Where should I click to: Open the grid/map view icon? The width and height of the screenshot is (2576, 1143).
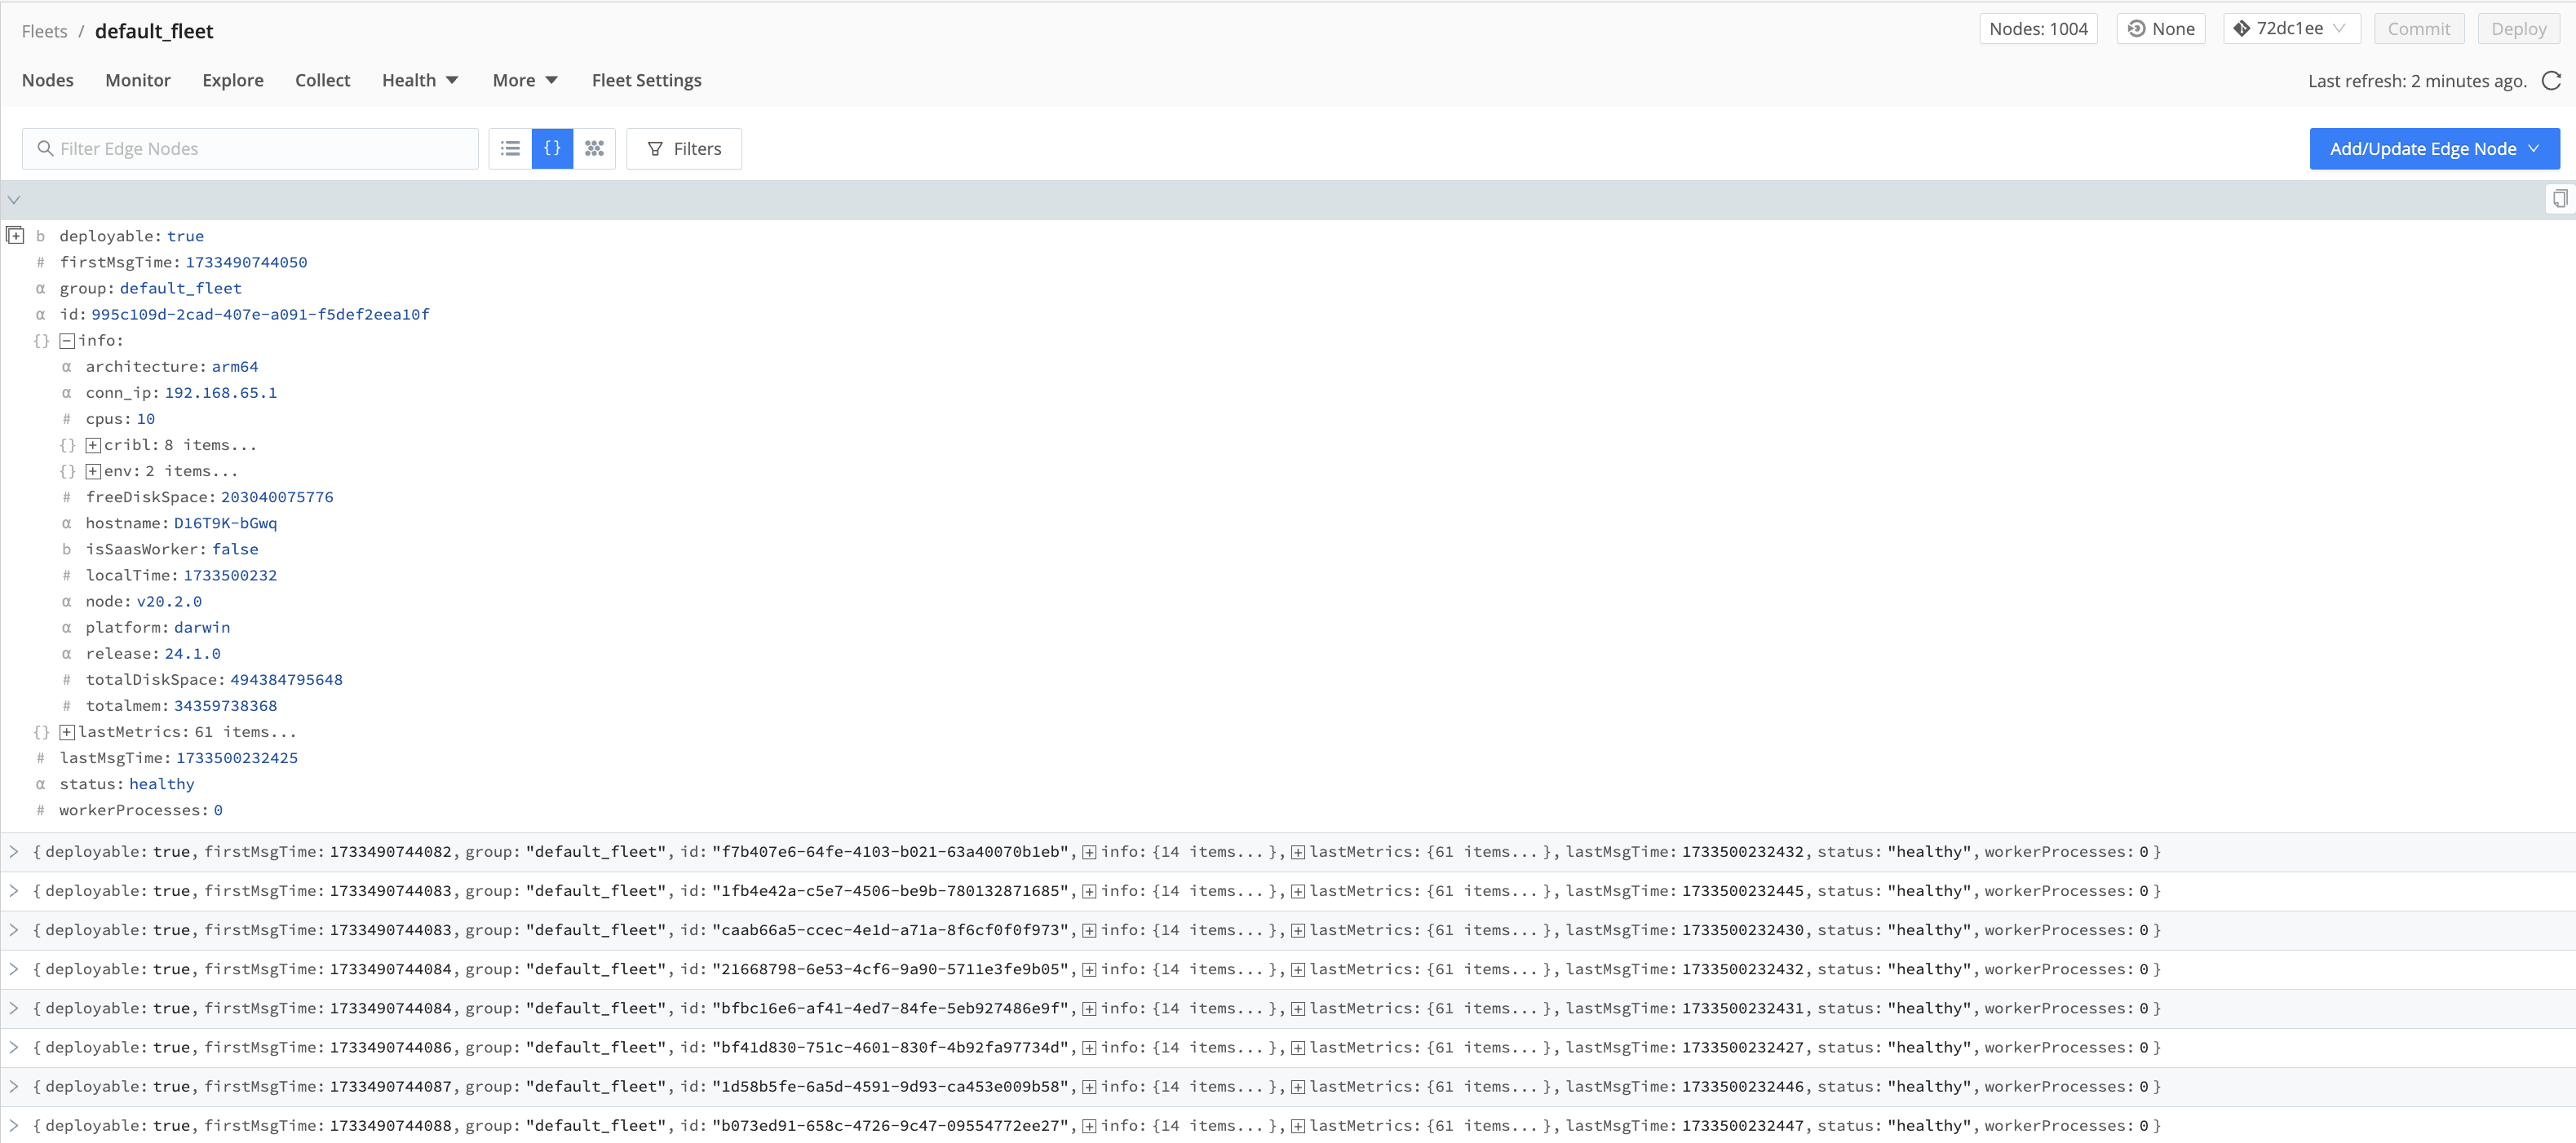(594, 148)
